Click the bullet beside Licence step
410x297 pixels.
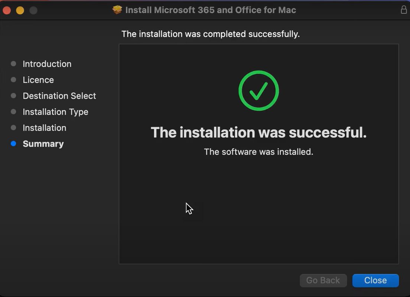click(13, 80)
